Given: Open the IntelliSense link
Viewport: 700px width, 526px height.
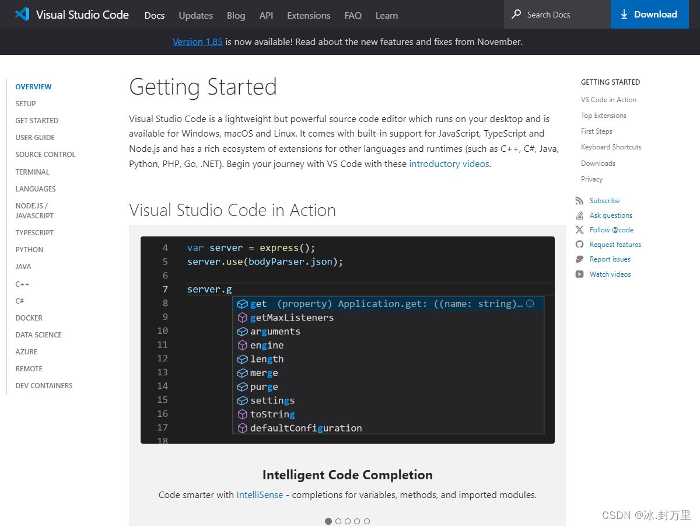Looking at the screenshot, I should point(260,494).
